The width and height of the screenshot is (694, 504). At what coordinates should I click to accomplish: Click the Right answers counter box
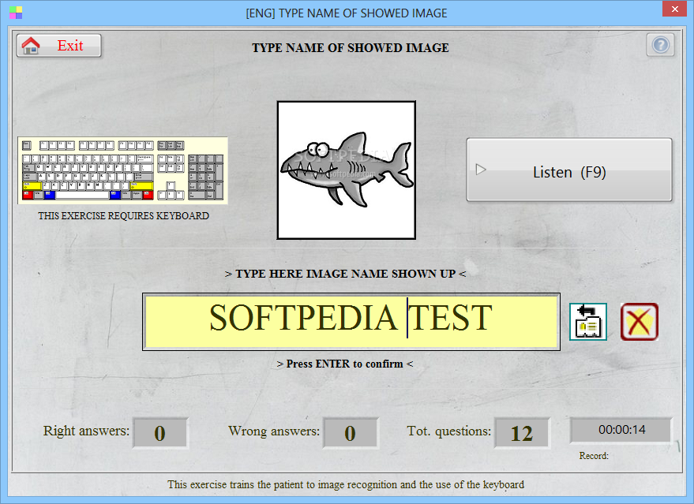click(x=160, y=433)
